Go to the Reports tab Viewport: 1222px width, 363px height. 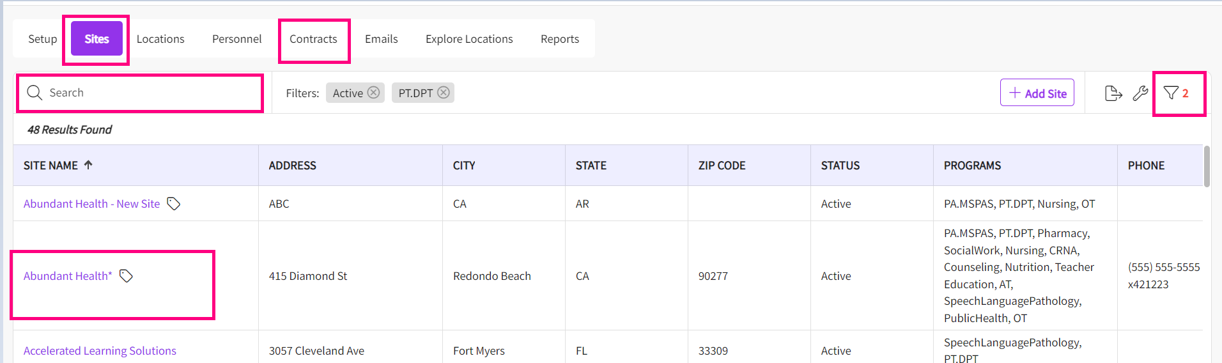coord(559,39)
